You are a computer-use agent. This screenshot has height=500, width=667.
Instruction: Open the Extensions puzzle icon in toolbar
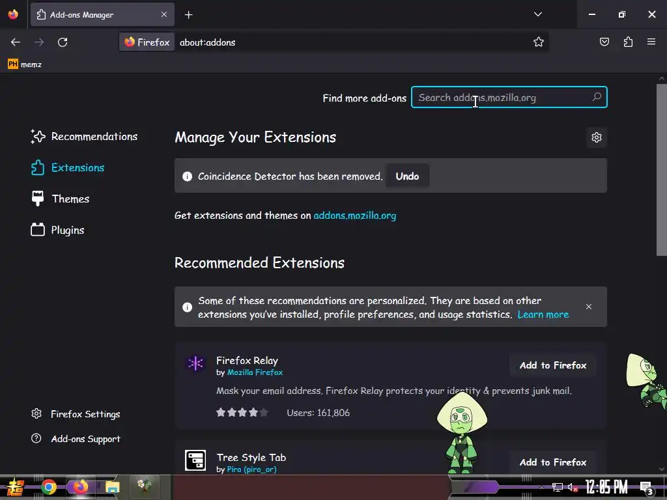point(628,42)
